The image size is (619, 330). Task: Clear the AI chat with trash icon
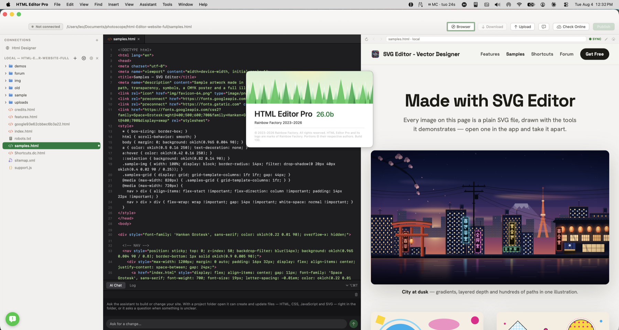(356, 295)
